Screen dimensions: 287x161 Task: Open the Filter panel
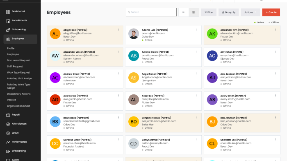209,12
